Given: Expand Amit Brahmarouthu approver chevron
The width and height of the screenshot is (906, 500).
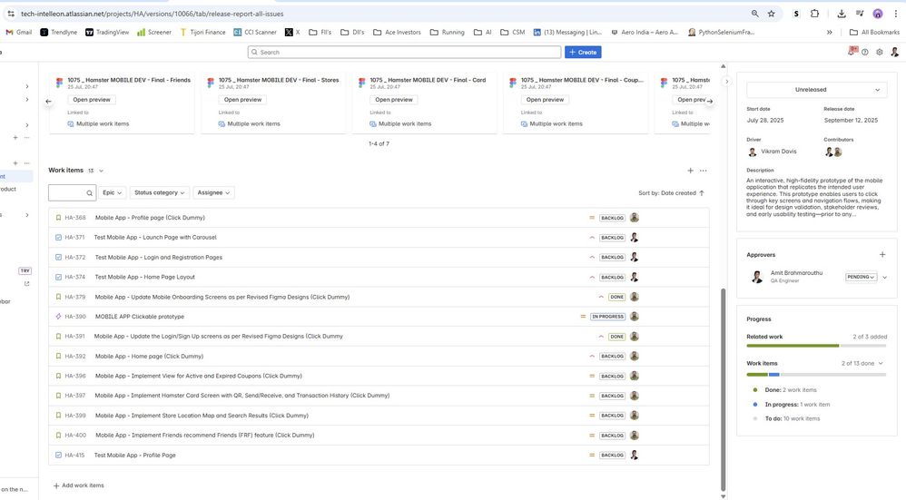Looking at the screenshot, I should [884, 277].
